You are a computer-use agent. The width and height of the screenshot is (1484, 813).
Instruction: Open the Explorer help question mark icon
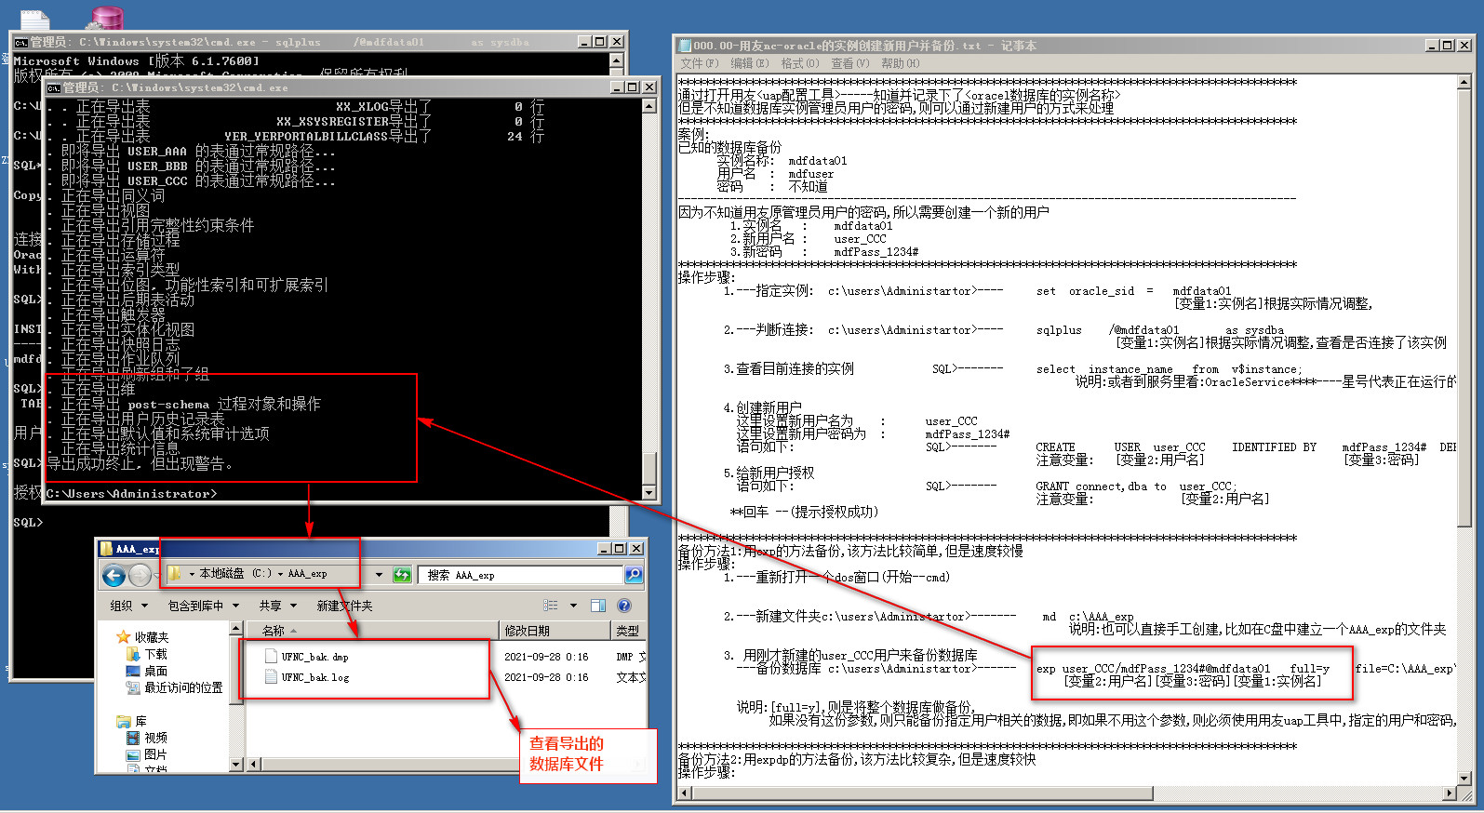click(x=624, y=606)
